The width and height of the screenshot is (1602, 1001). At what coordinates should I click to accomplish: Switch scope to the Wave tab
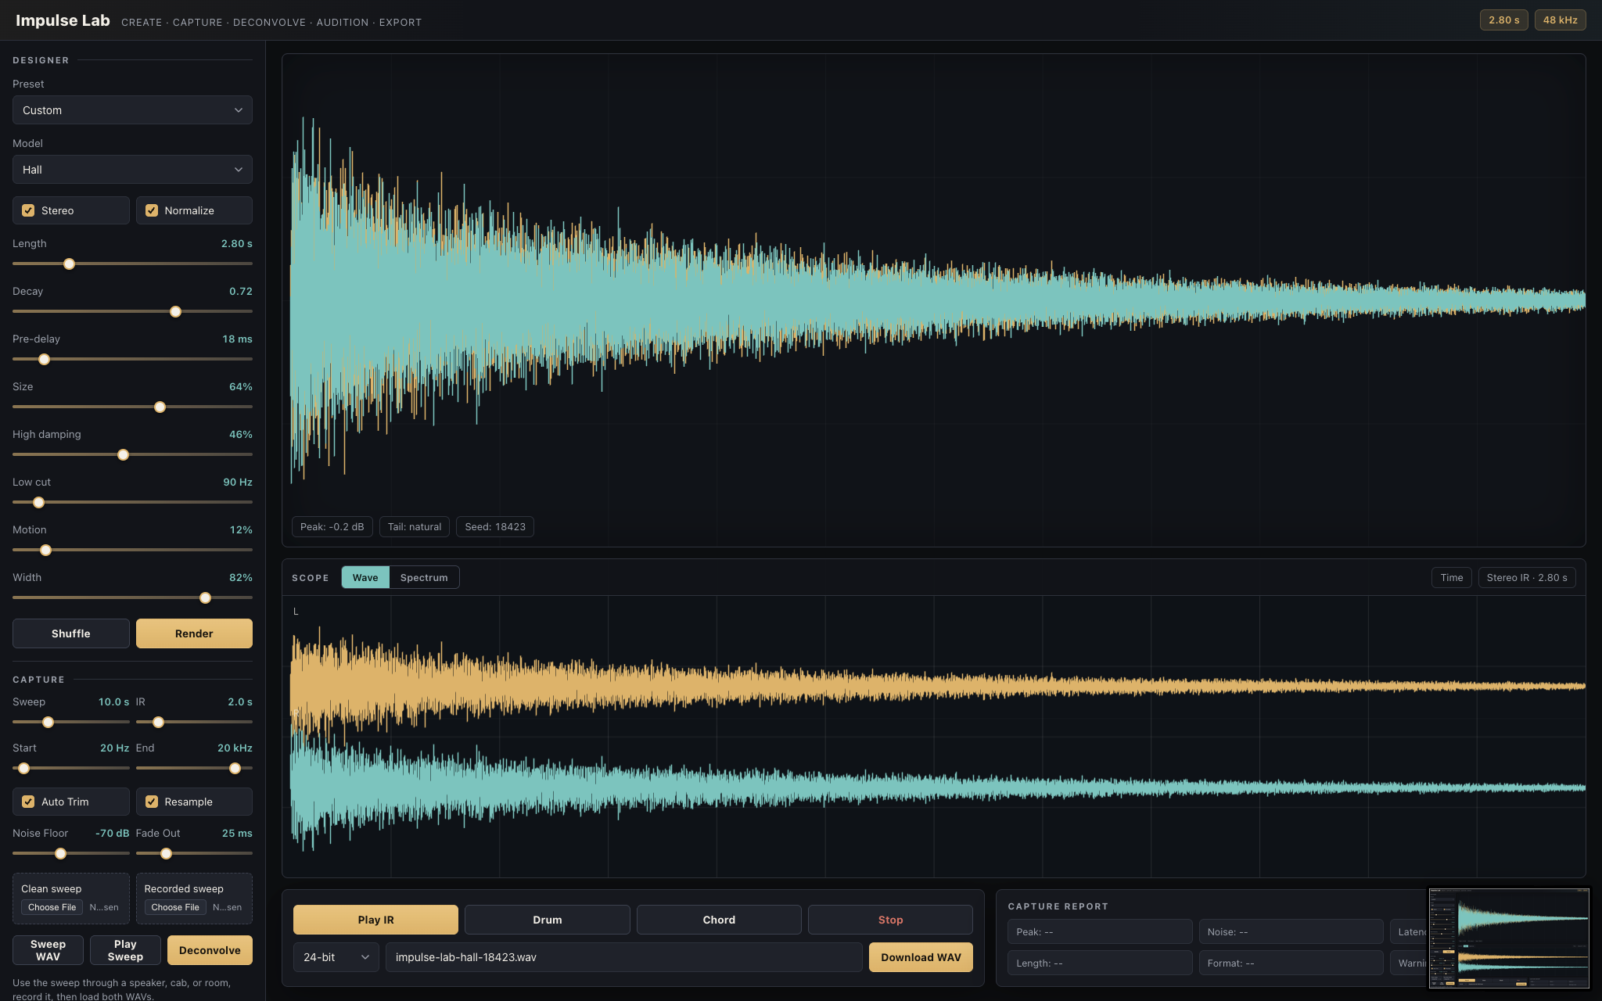(x=365, y=577)
